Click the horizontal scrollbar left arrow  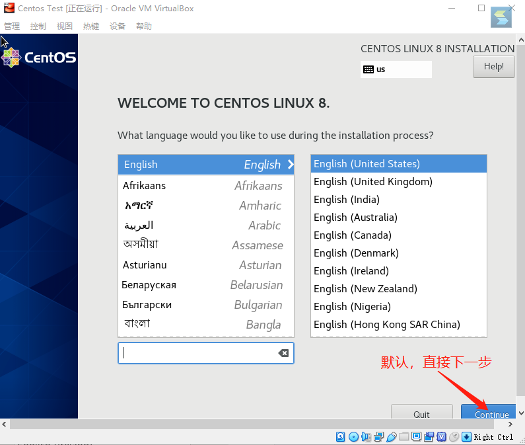point(4,425)
